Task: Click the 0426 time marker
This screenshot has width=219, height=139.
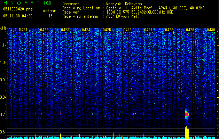Action: click(x=127, y=30)
